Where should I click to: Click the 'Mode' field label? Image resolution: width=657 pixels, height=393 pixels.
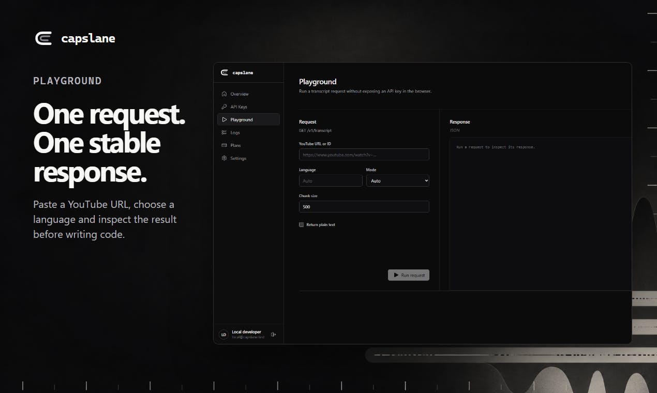(x=371, y=170)
